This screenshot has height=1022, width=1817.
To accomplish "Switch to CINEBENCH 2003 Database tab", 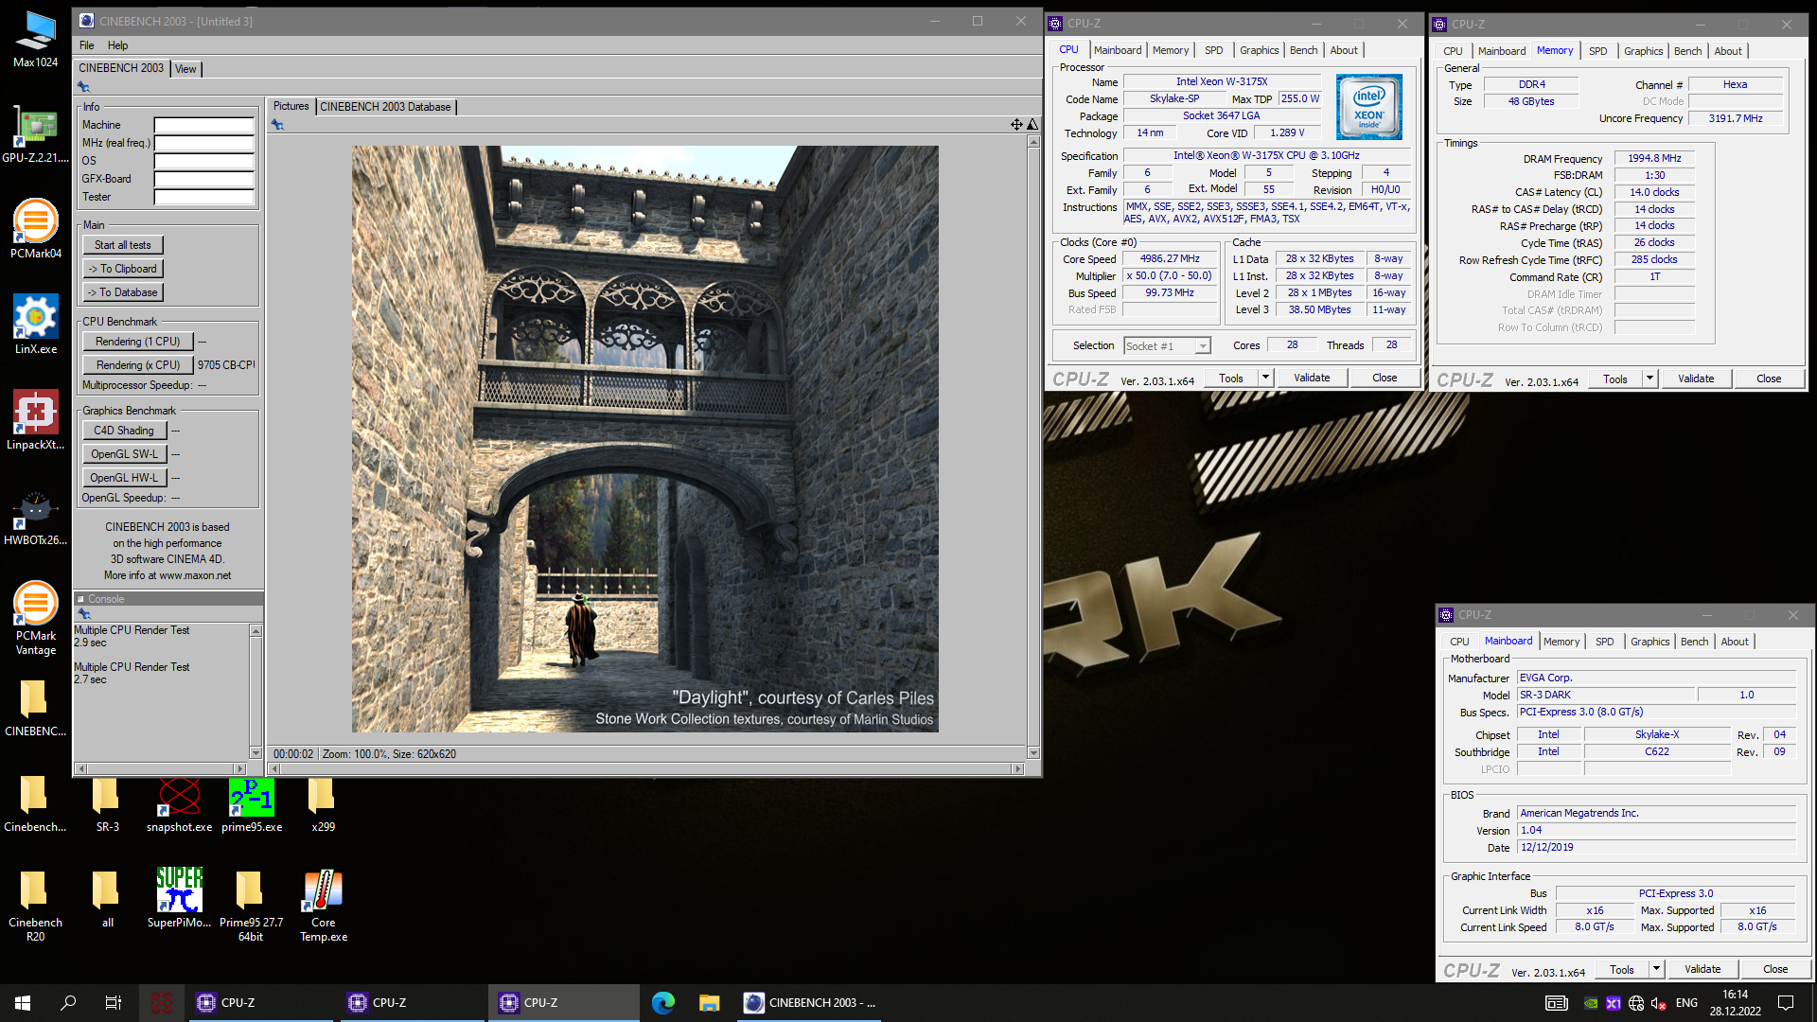I will pos(385,106).
